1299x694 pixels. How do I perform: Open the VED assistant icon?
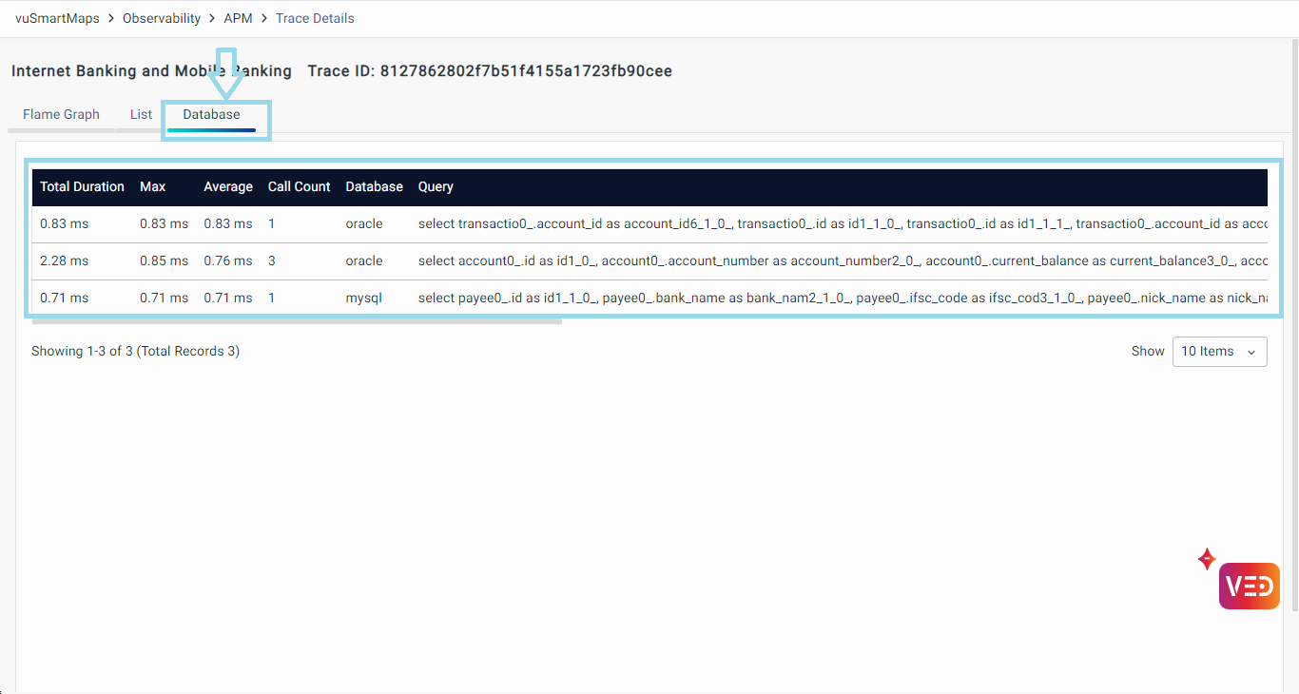[1249, 586]
